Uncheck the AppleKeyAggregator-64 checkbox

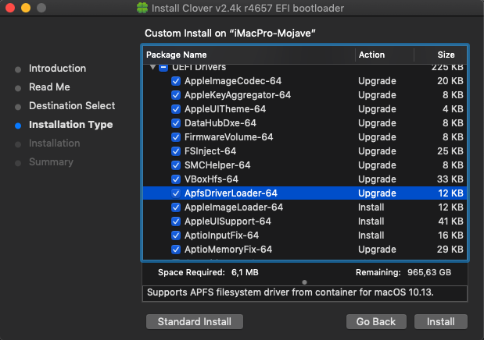[x=176, y=95]
